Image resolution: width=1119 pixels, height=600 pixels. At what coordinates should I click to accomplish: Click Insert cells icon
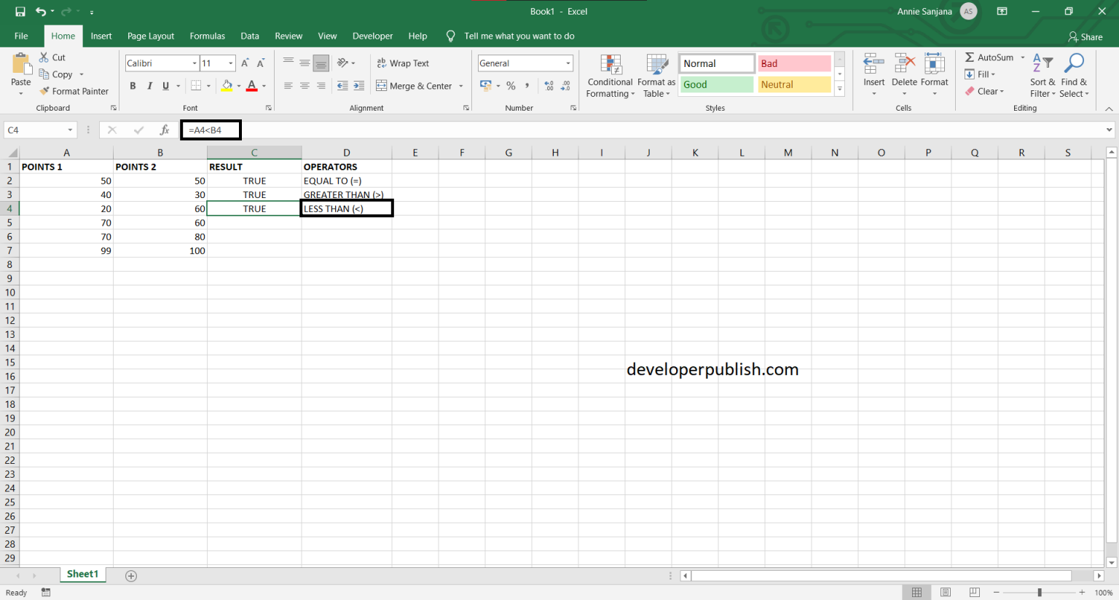pyautogui.click(x=874, y=64)
